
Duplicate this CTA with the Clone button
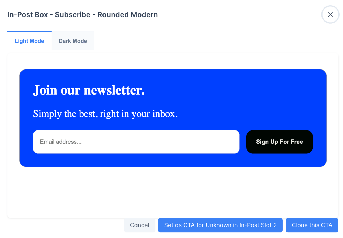312,225
